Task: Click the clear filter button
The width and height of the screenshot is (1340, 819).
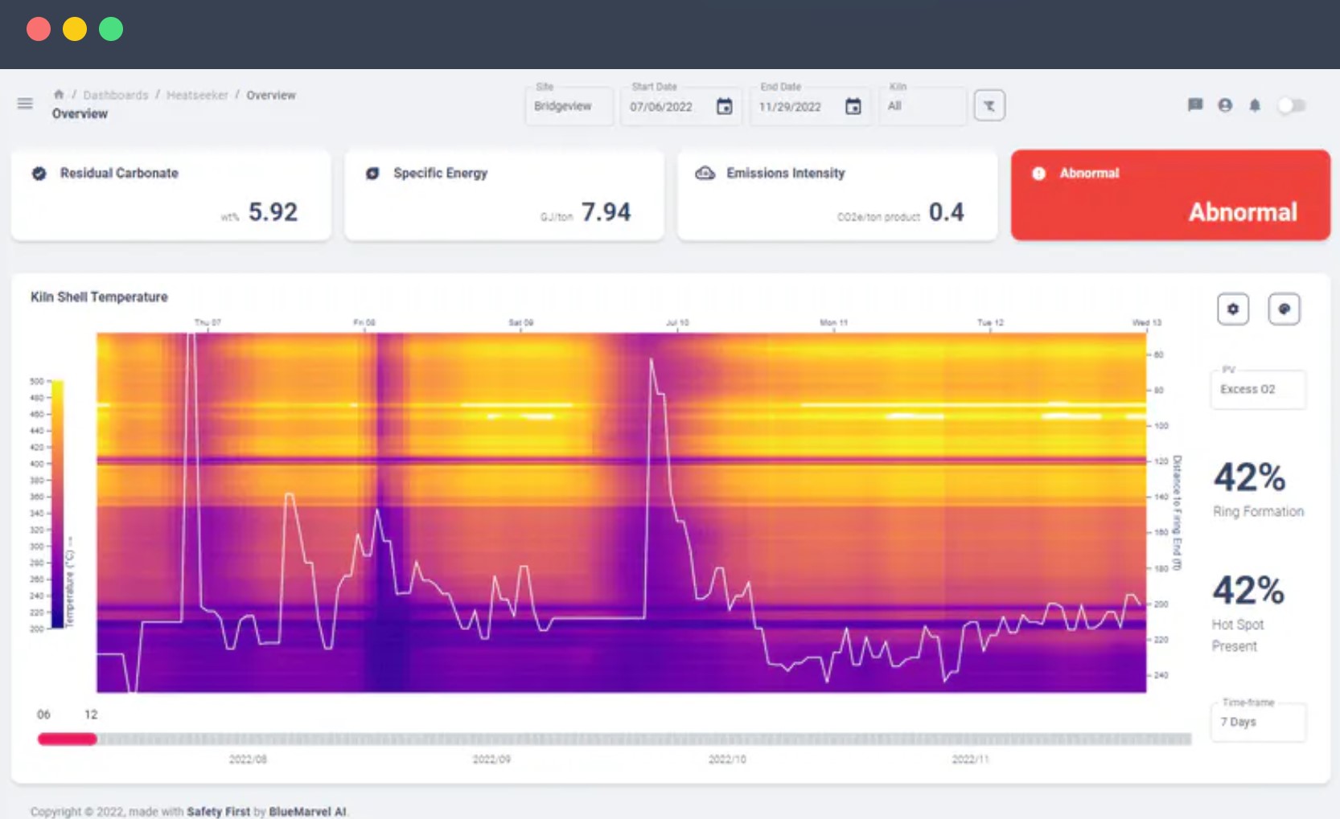Action: [989, 106]
